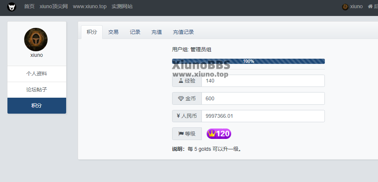
Task: View the 充值记录 tab
Action: (183, 32)
